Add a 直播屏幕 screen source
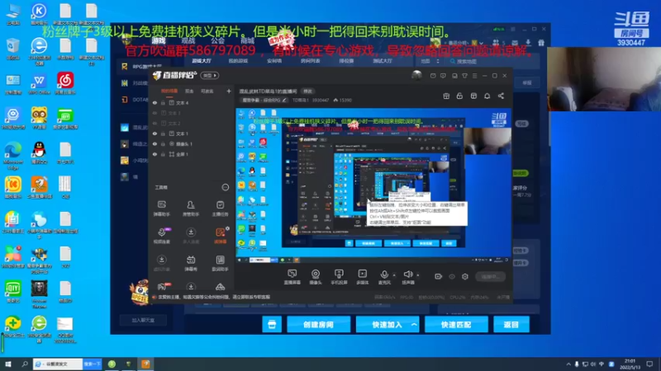This screenshot has height=371, width=661. [x=292, y=277]
